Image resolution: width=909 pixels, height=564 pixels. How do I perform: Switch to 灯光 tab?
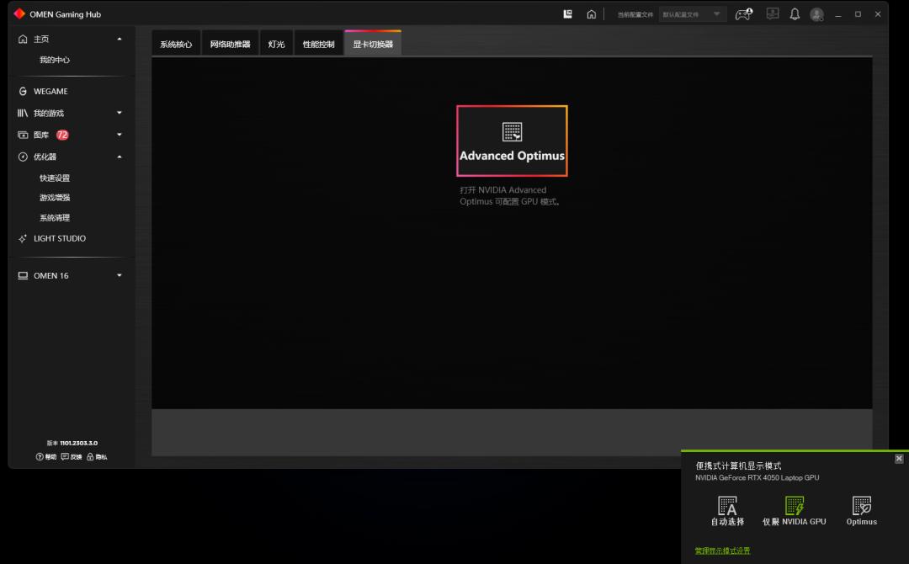tap(277, 44)
